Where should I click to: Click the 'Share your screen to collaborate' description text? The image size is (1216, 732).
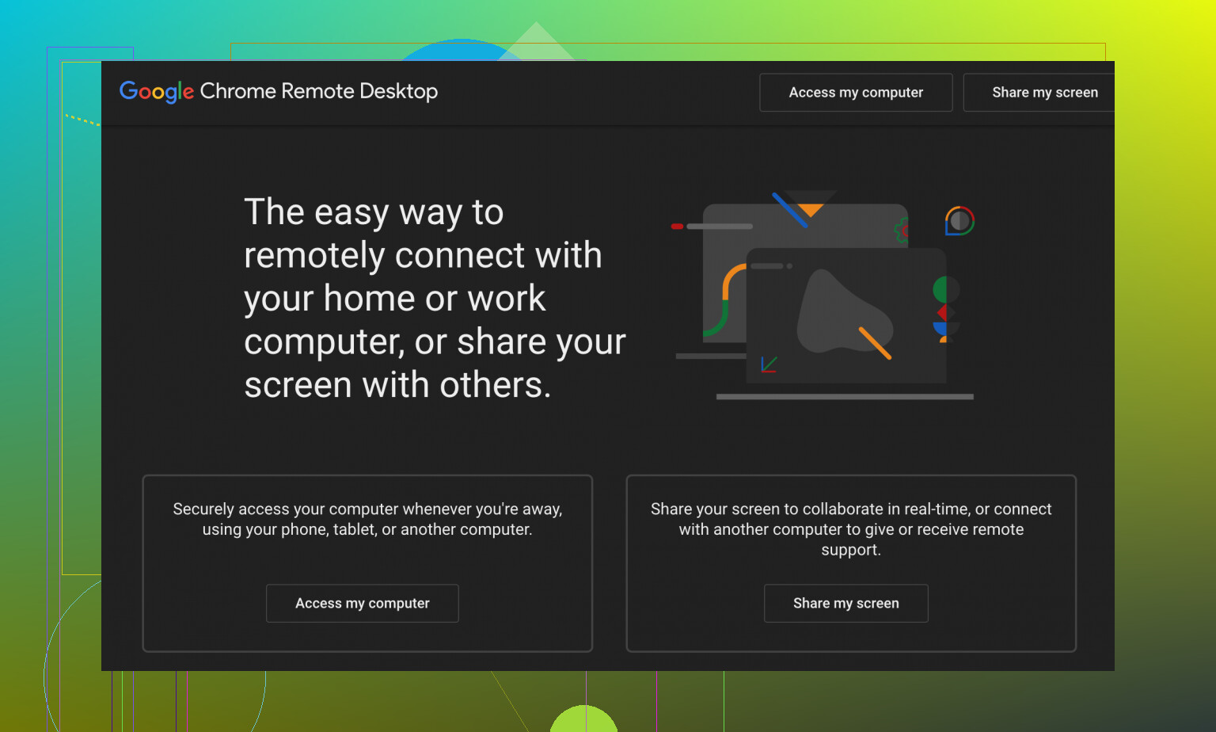click(x=851, y=528)
